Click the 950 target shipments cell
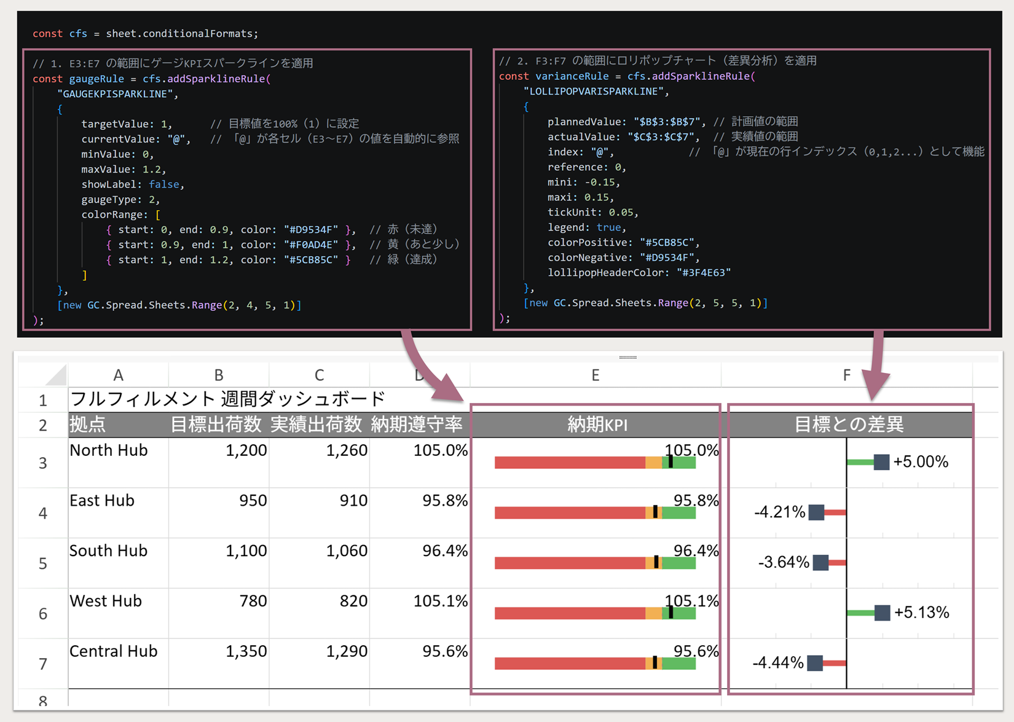The width and height of the screenshot is (1014, 722). pyautogui.click(x=218, y=513)
